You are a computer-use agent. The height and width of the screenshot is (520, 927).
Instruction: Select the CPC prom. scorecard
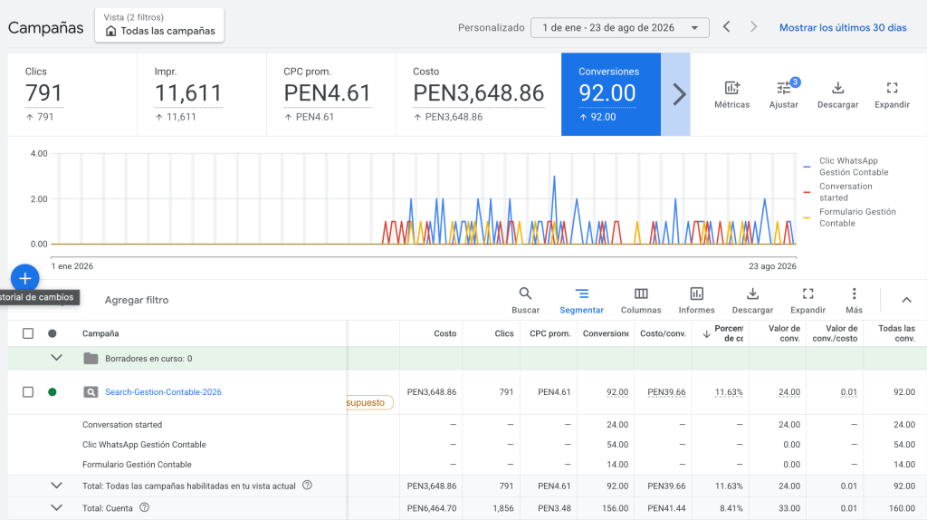point(331,94)
